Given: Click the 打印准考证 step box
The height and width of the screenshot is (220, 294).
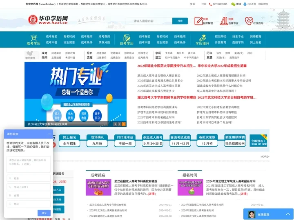Looking at the screenshot, I should 125,141.
